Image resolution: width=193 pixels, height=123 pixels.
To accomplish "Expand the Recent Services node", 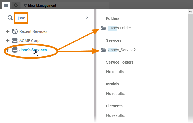I will coord(8,31).
